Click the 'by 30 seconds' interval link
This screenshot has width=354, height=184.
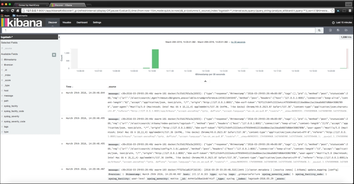click(x=238, y=42)
